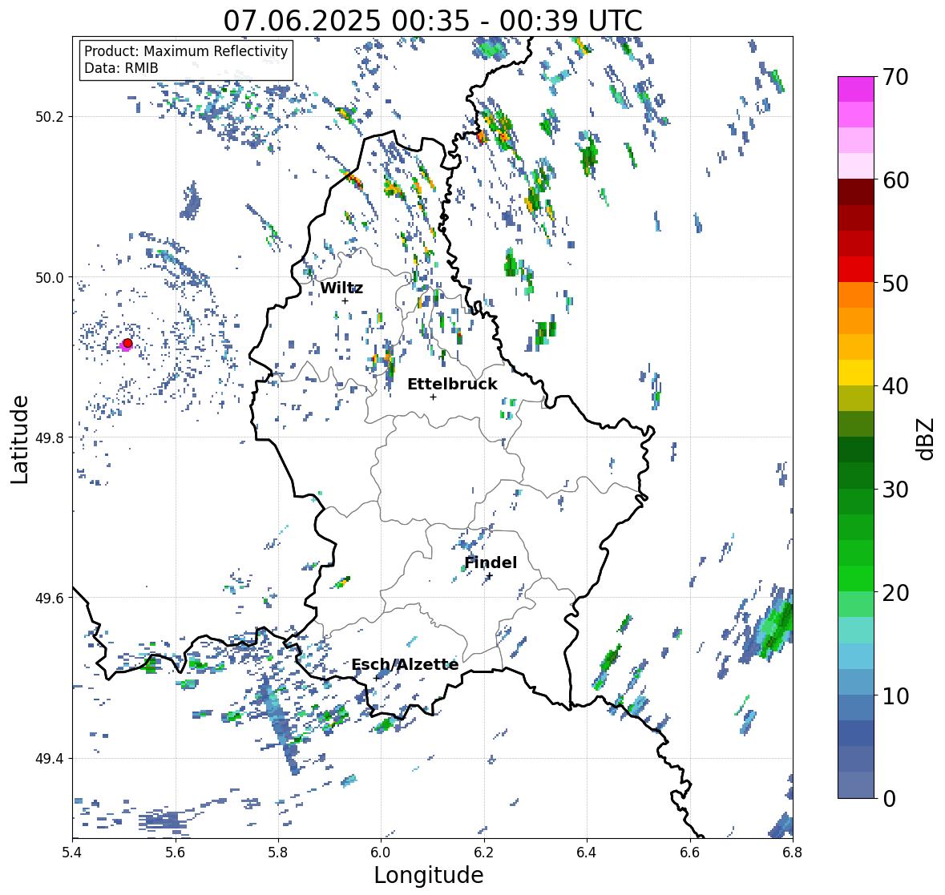This screenshot has height=895, width=945.
Task: Click the Ettelbruck city label
Action: (x=452, y=385)
